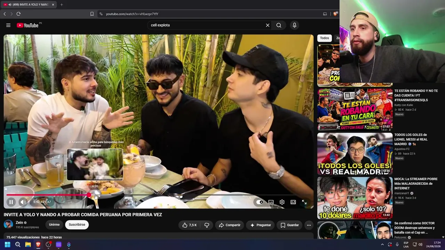Turn on subtitles in the player
The height and width of the screenshot is (250, 445).
click(271, 202)
